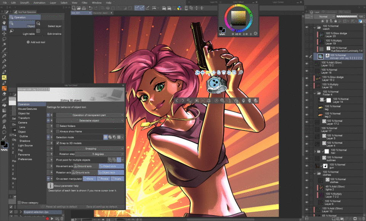Select the Fill bucket tool

coord(4,105)
